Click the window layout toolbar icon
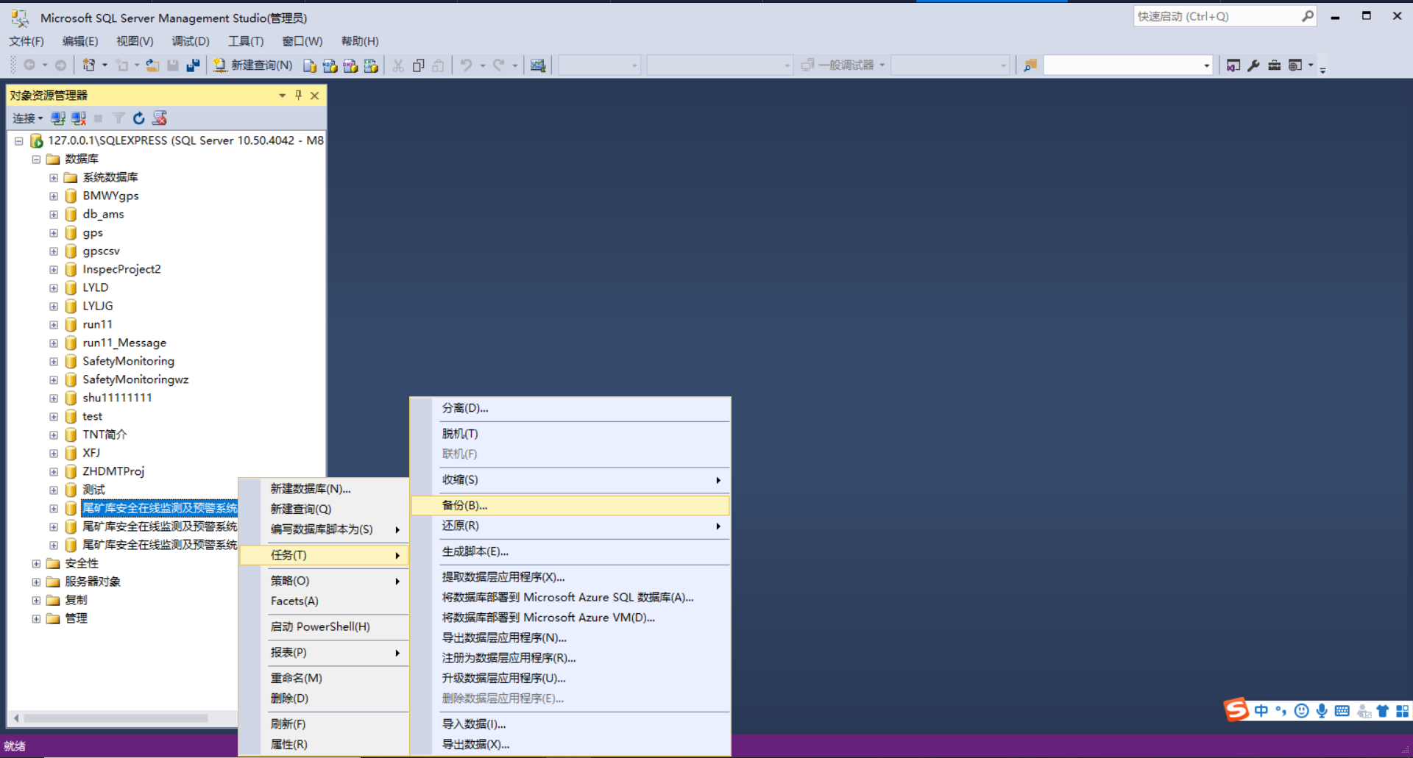Viewport: 1413px width, 758px height. point(1295,65)
